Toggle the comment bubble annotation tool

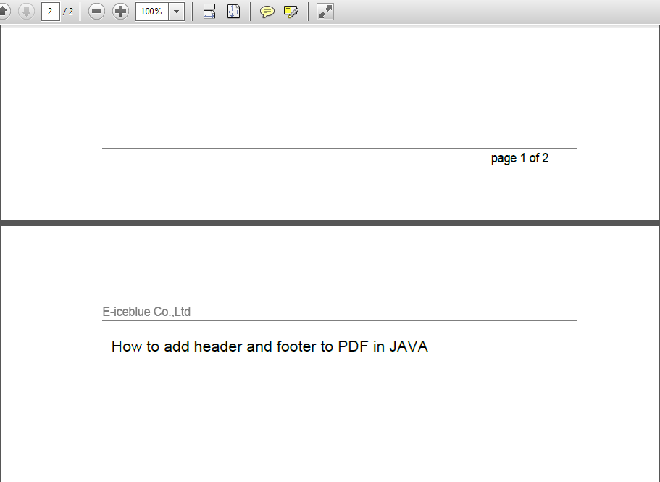coord(267,12)
